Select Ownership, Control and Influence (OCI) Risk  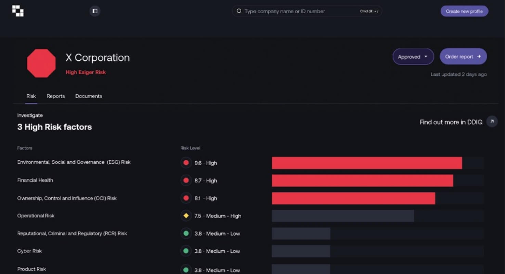tap(67, 198)
